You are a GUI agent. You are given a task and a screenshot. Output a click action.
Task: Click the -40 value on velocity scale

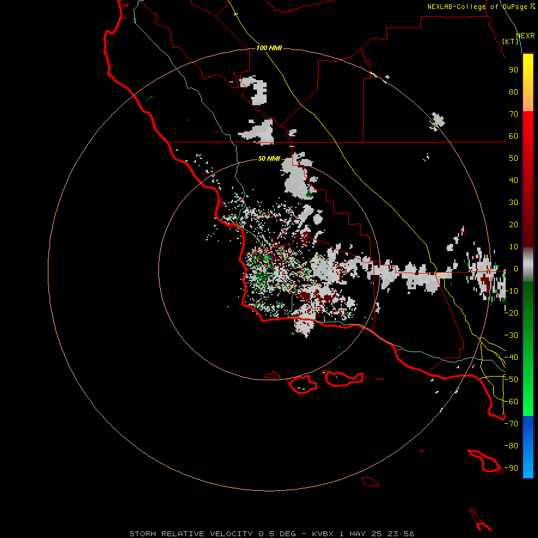point(511,357)
